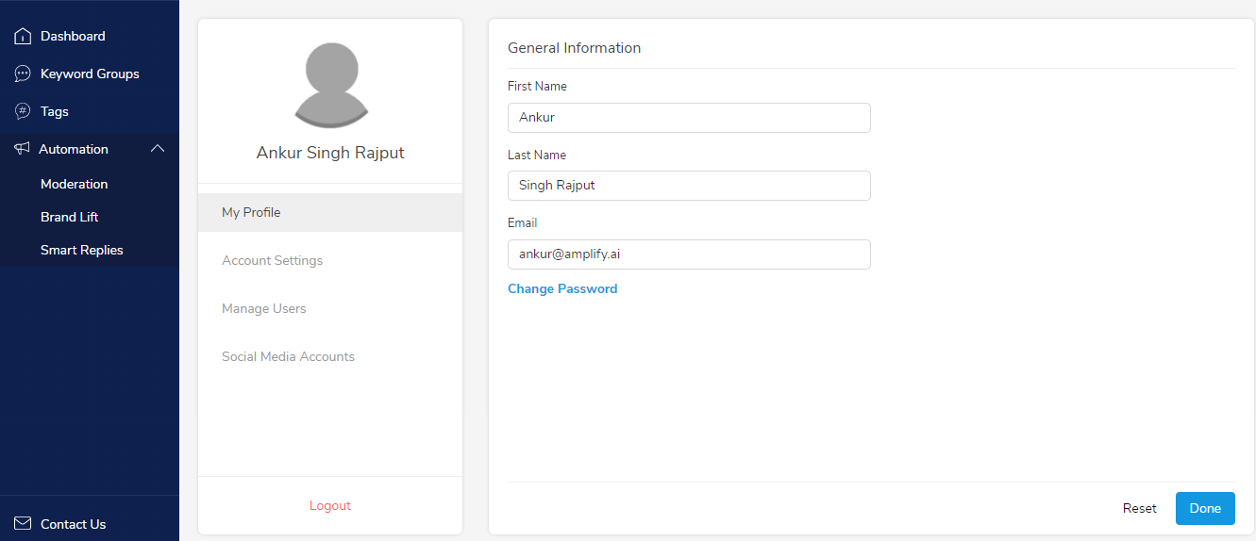Go to Smart Replies

pyautogui.click(x=82, y=250)
